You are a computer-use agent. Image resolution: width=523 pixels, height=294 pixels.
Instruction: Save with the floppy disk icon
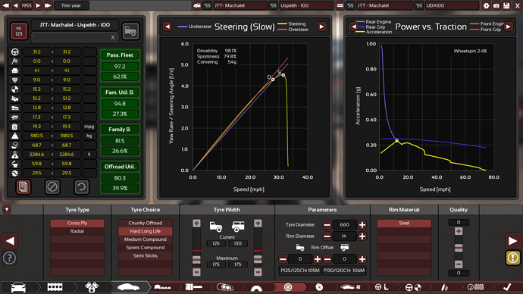click(506, 5)
